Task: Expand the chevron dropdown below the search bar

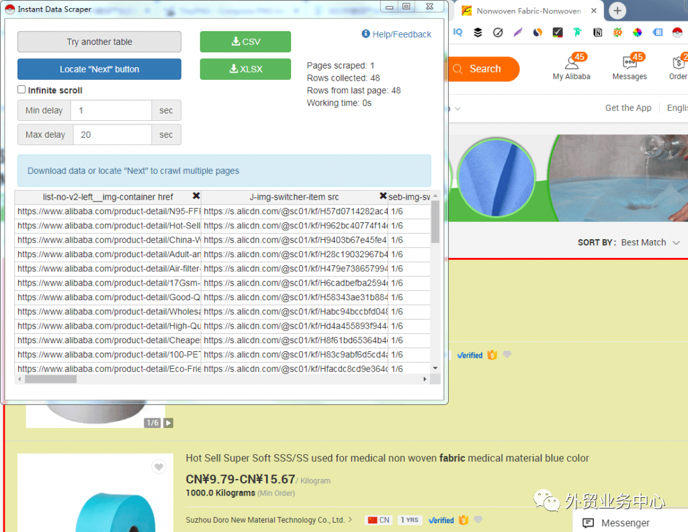Action: coord(458,108)
